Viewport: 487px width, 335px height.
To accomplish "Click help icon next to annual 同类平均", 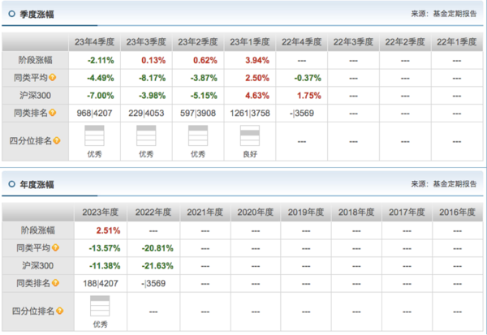I will click(55, 247).
